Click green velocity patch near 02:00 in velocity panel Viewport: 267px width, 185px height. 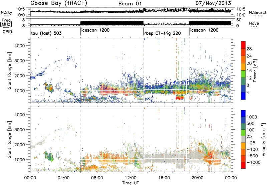pyautogui.click(x=49, y=156)
